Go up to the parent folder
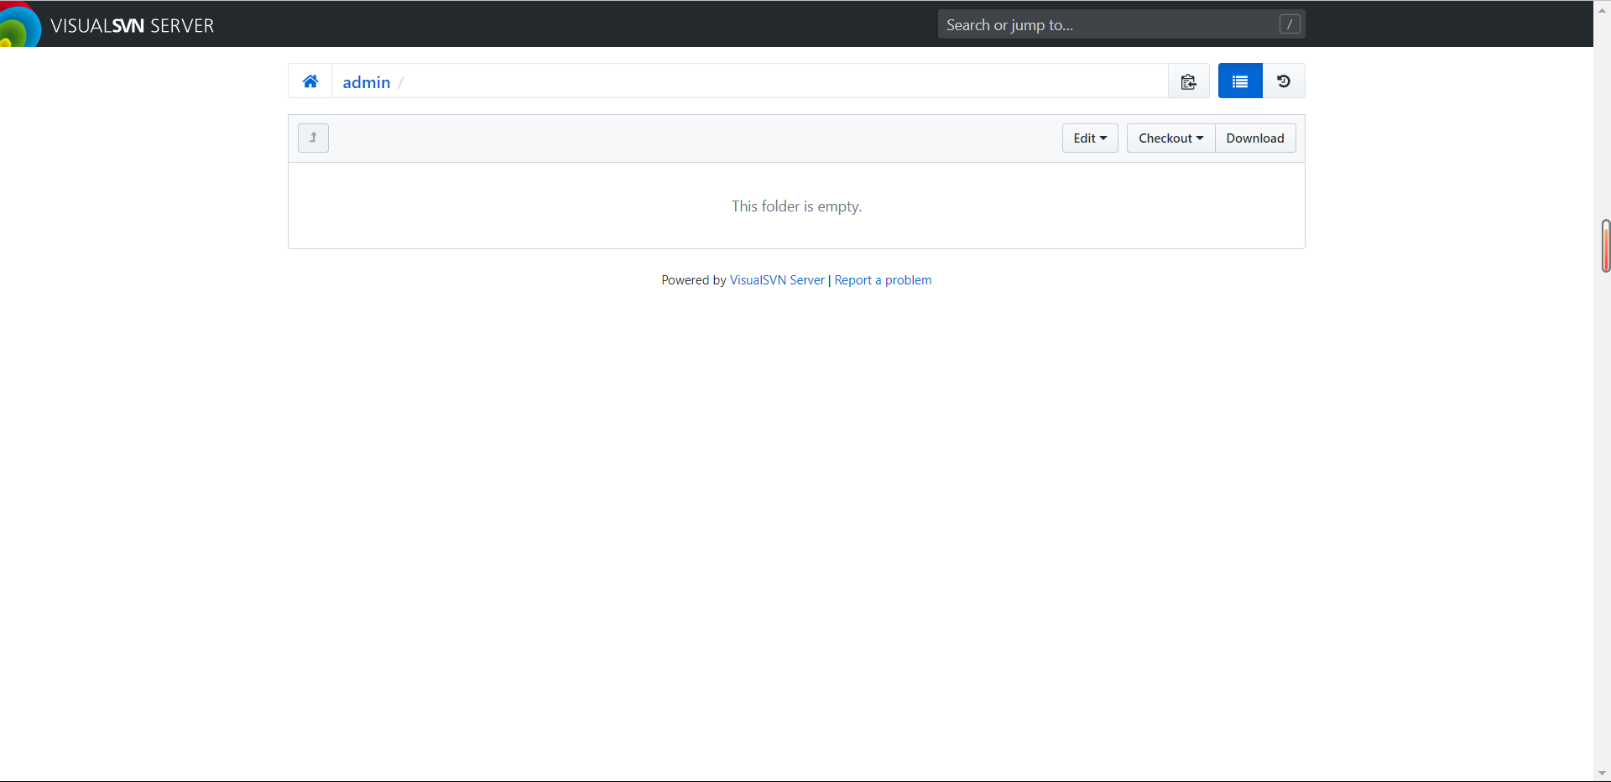This screenshot has height=782, width=1611. pyautogui.click(x=313, y=138)
